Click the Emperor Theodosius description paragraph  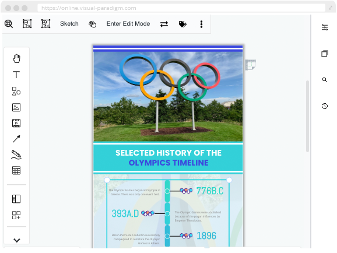(198, 216)
